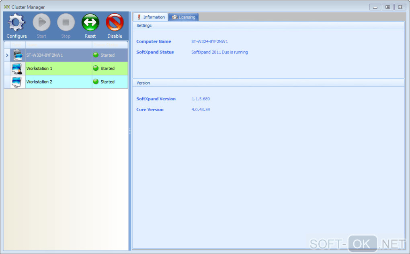This screenshot has width=410, height=254.
Task: Open the Licensing tab
Action: (x=184, y=17)
